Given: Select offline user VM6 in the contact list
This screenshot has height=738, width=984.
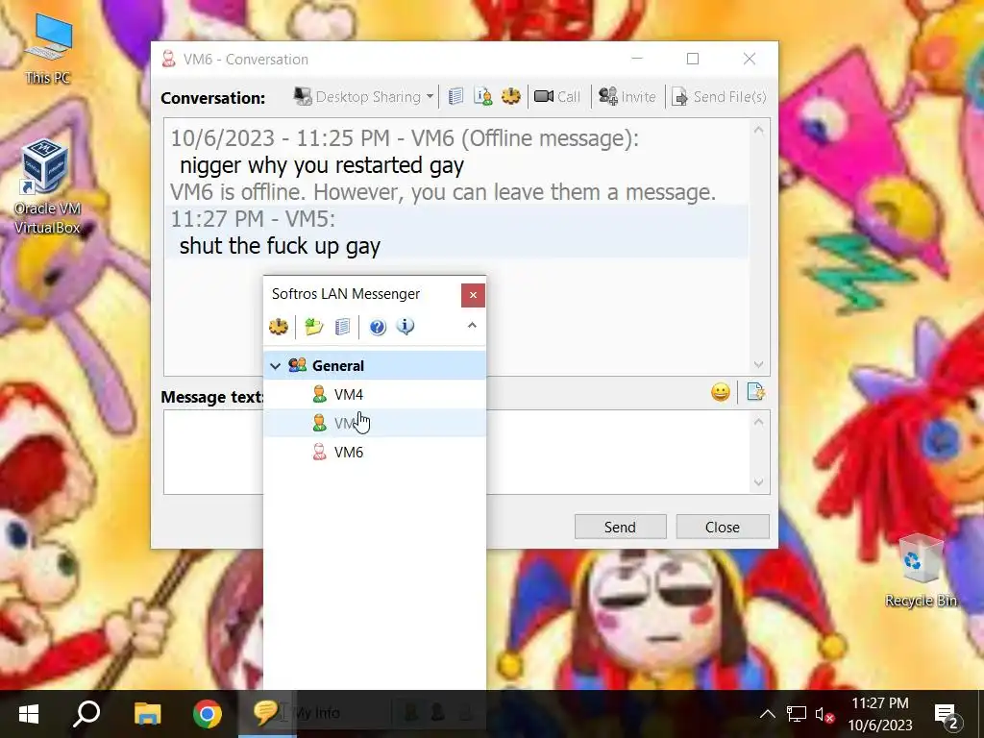Looking at the screenshot, I should [375, 452].
